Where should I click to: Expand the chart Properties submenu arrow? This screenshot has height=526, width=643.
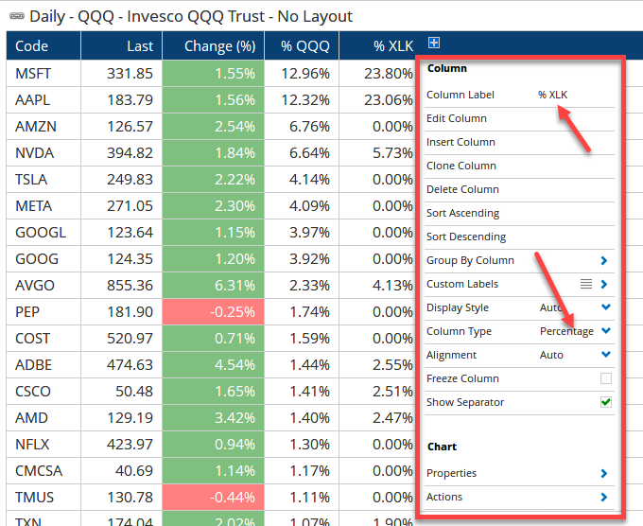[603, 473]
